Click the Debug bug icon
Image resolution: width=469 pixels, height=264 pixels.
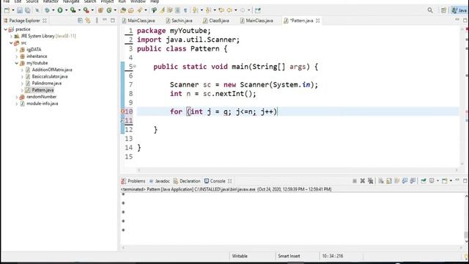coord(47,10)
